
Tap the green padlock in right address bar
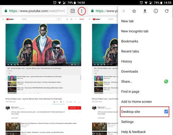pyautogui.click(x=92, y=11)
